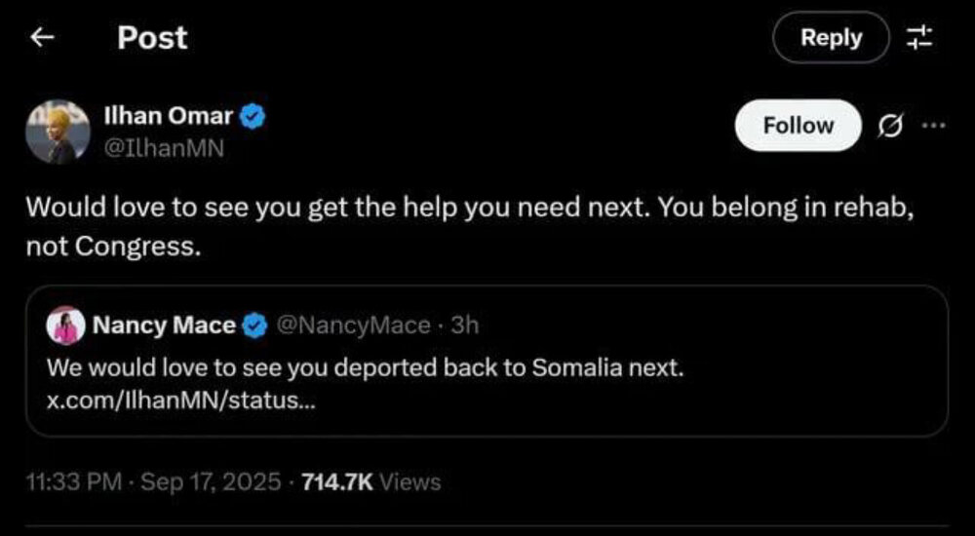This screenshot has height=536, width=975.
Task: View the 714.7K Views count
Action: point(371,481)
